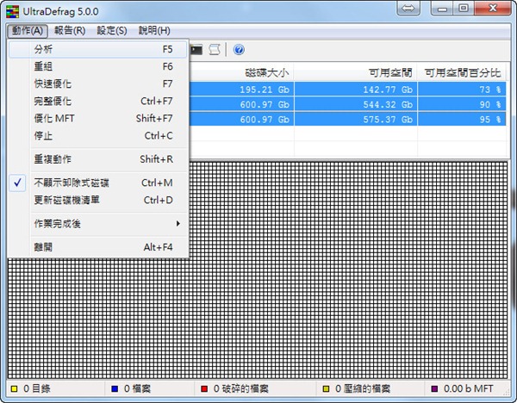Click the purple MFT legend swatch
Viewport: 517px width, 403px height.
click(434, 389)
